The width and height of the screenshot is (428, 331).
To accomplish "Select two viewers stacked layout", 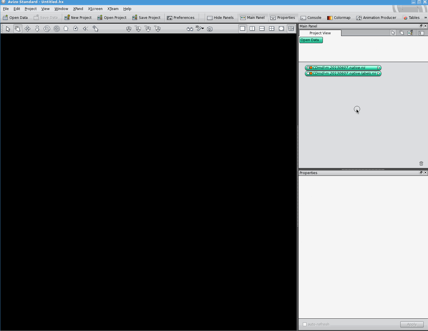I will 262,29.
